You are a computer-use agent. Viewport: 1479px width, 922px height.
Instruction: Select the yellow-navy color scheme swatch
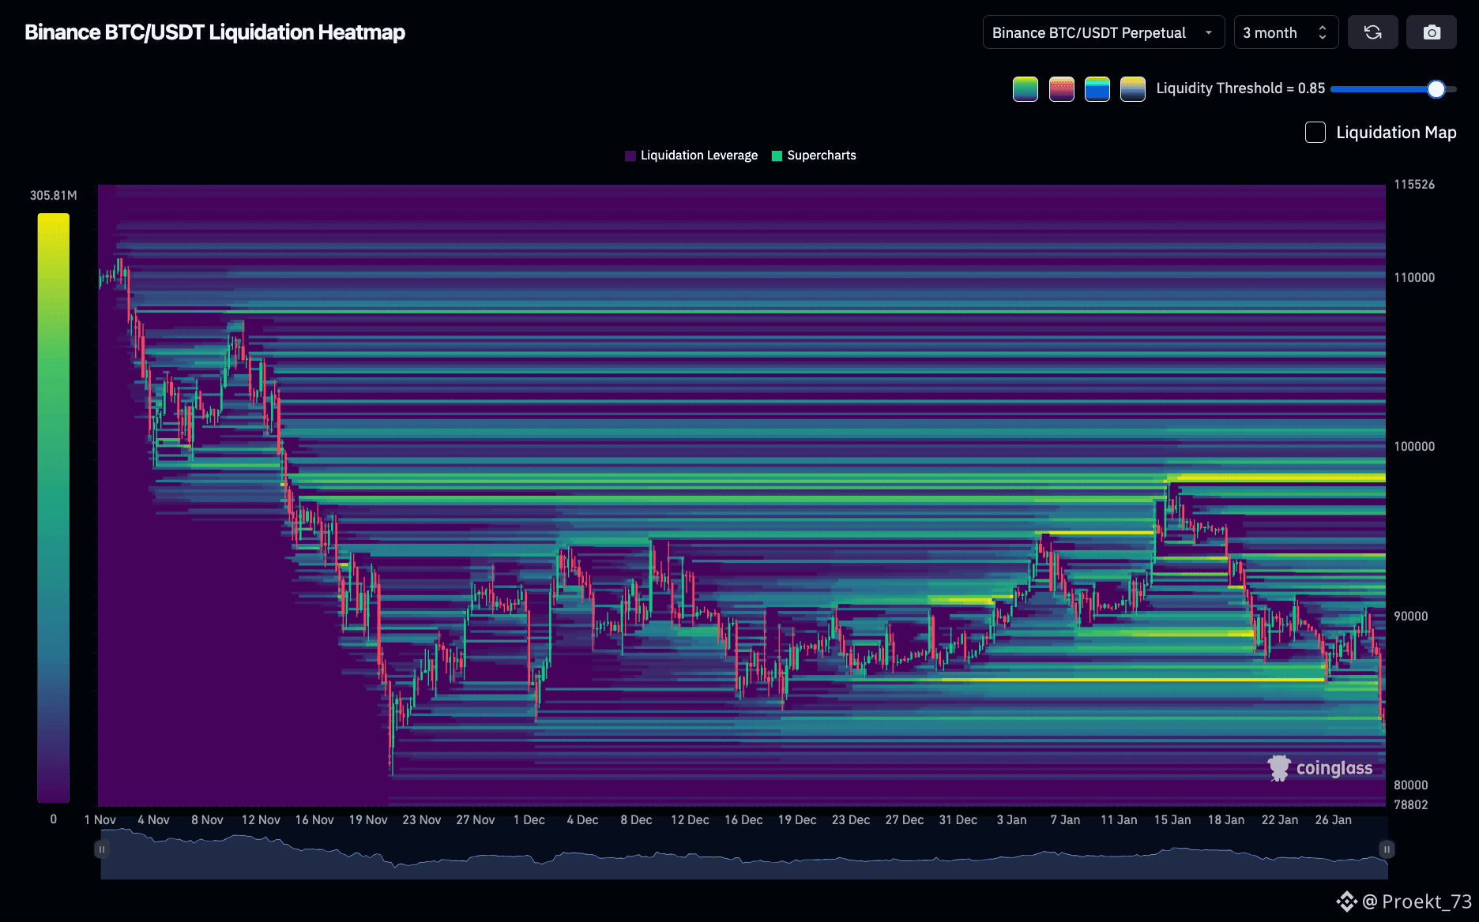pyautogui.click(x=1132, y=89)
